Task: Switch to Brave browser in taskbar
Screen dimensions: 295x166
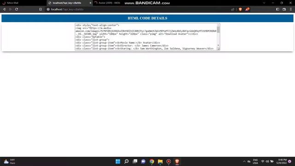Action: (x=177, y=161)
